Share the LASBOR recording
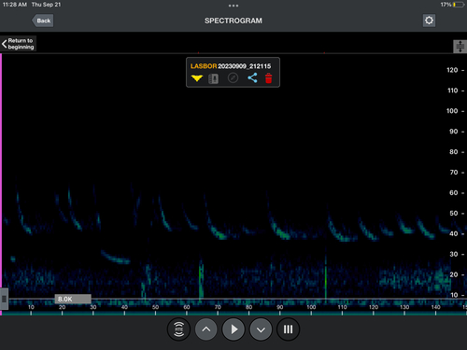This screenshot has height=350, width=467. [x=252, y=77]
